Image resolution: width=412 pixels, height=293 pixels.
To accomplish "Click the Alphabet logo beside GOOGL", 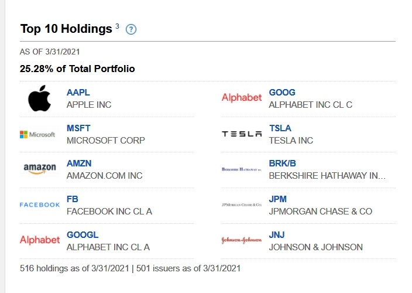I will click(x=40, y=240).
